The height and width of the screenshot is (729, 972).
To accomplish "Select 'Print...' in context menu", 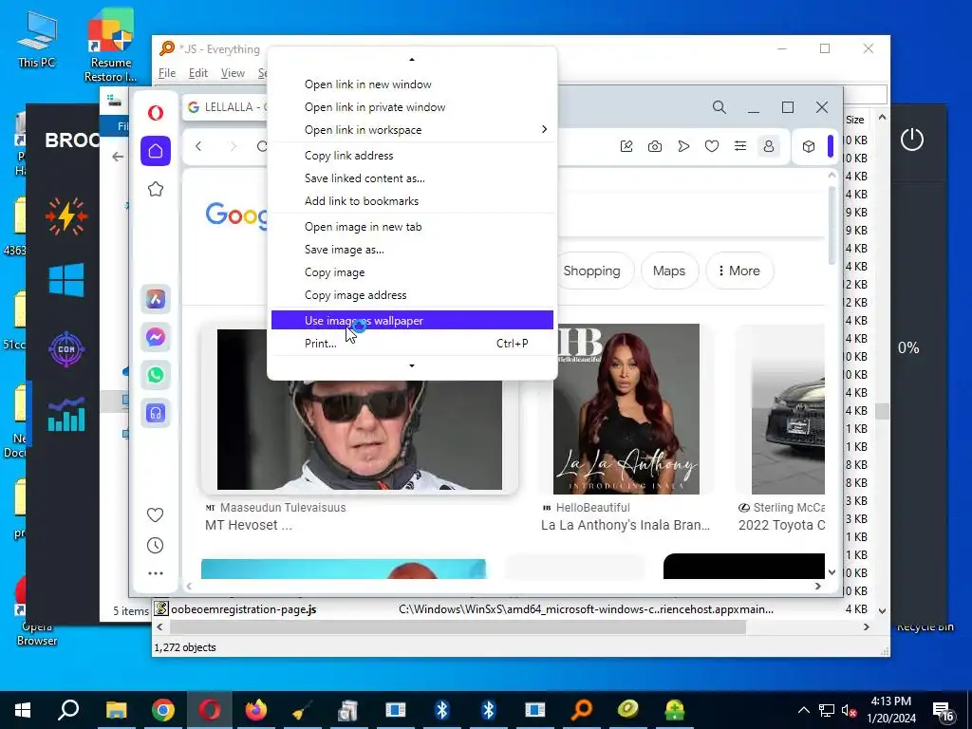I will pyautogui.click(x=412, y=343).
